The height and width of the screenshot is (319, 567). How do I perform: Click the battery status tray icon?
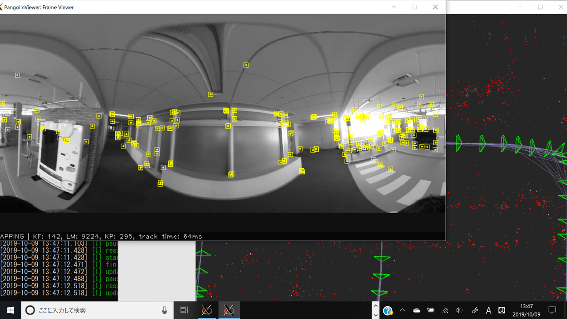[x=430, y=310]
